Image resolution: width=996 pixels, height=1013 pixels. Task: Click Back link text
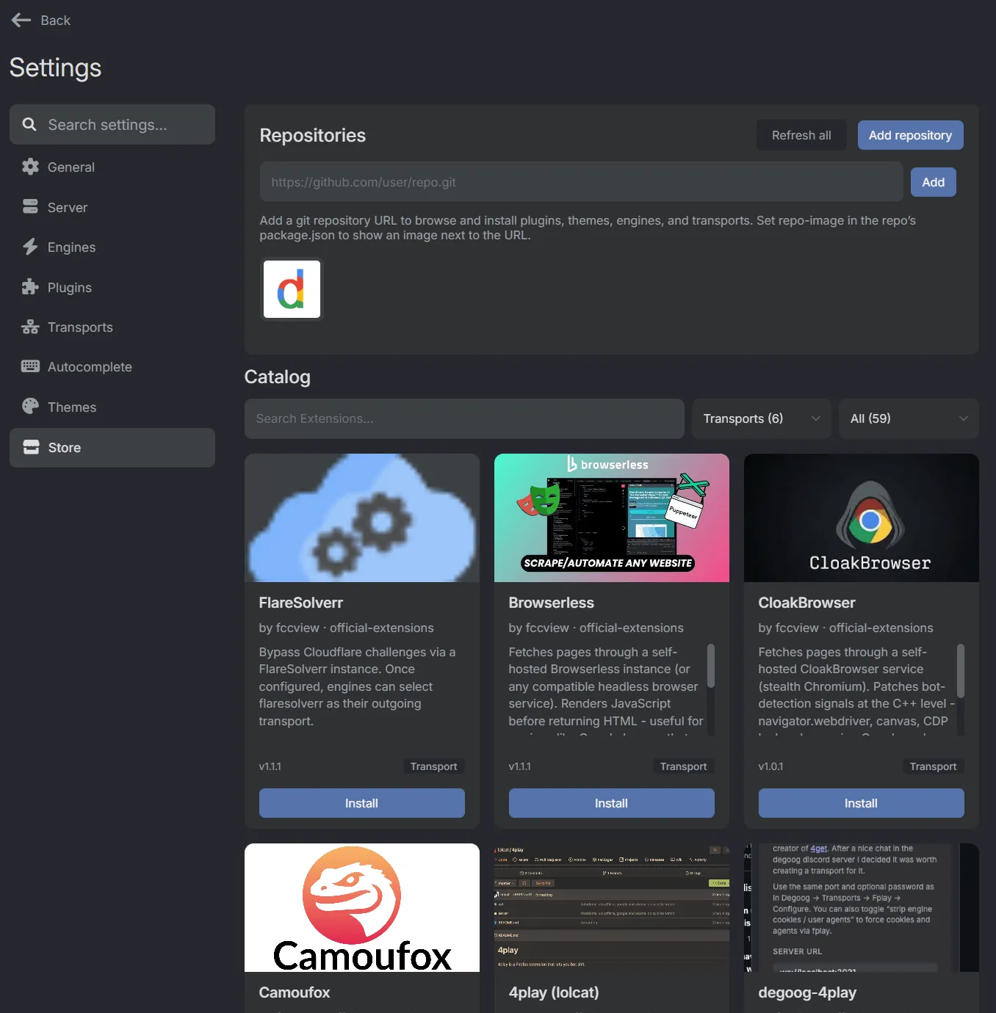55,21
